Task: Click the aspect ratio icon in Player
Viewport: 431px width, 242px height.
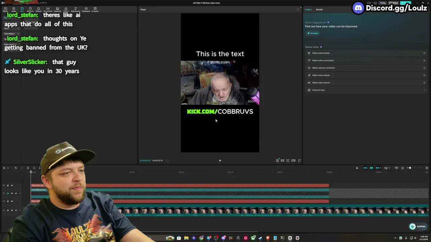Action: pos(293,160)
